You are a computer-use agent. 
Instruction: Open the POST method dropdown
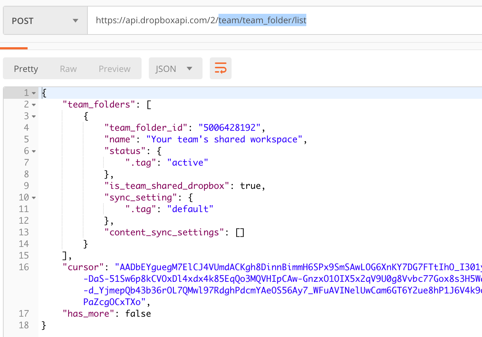click(45, 21)
